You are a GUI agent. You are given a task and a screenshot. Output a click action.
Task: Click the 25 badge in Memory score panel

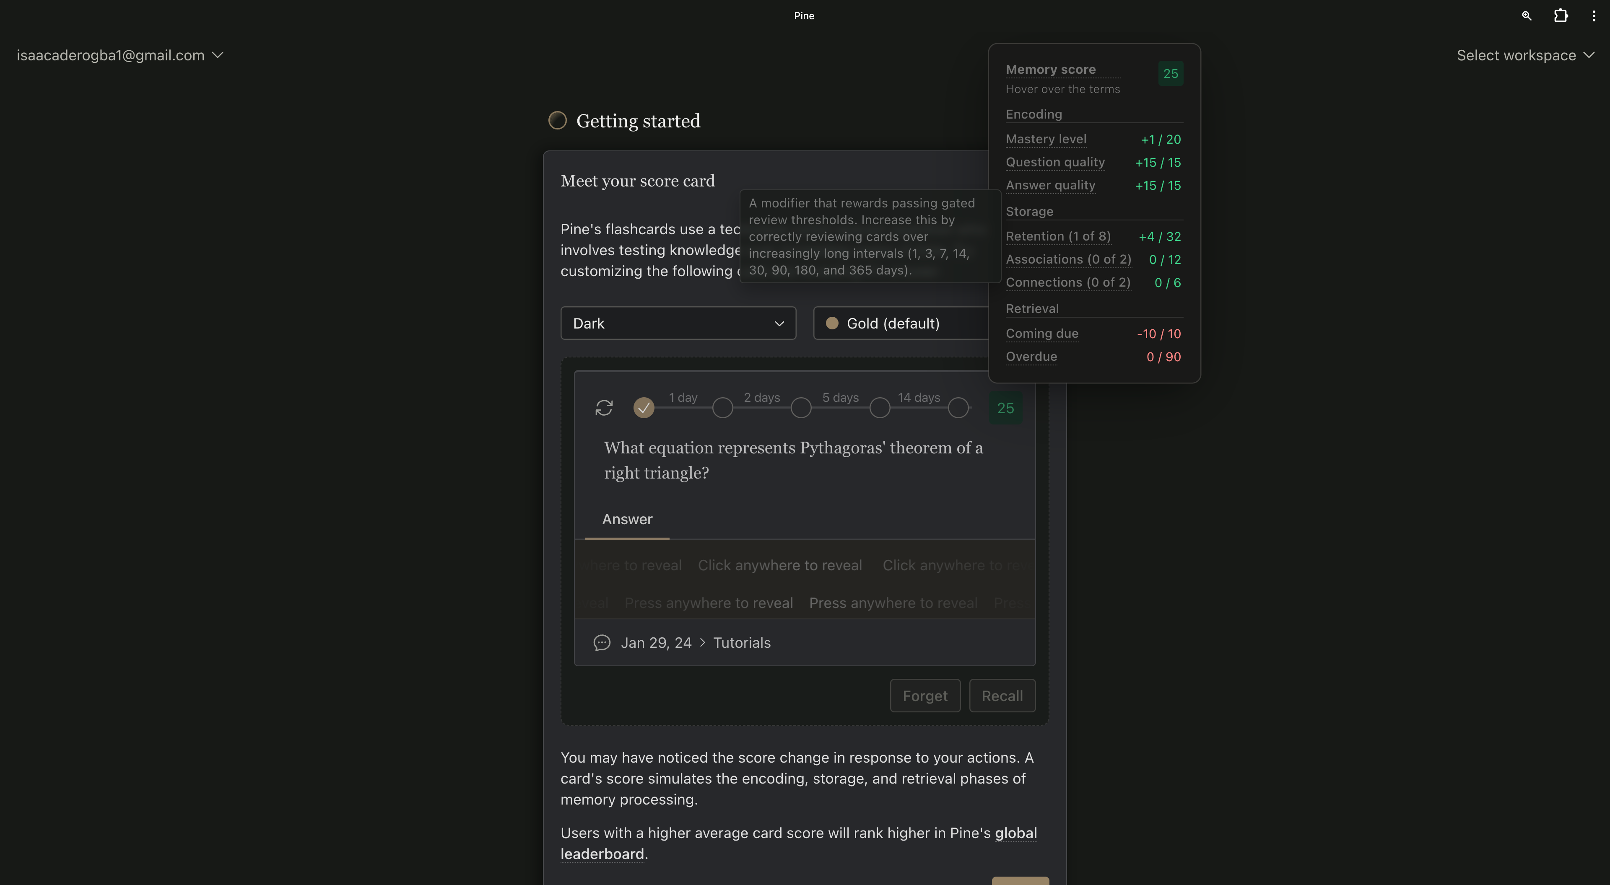coord(1170,74)
